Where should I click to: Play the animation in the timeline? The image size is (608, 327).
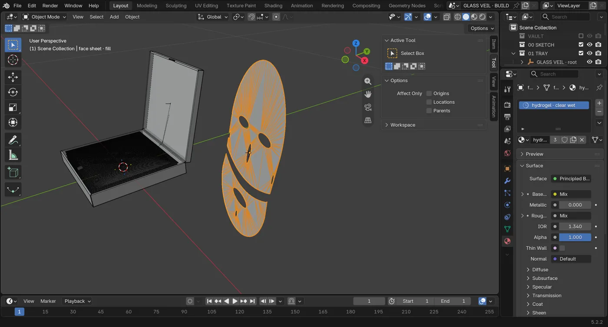click(235, 301)
